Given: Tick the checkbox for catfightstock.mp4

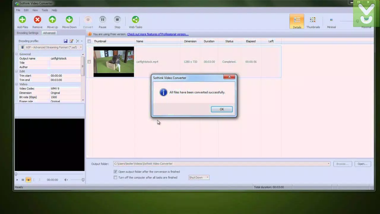Looking at the screenshot, I should [x=89, y=62].
